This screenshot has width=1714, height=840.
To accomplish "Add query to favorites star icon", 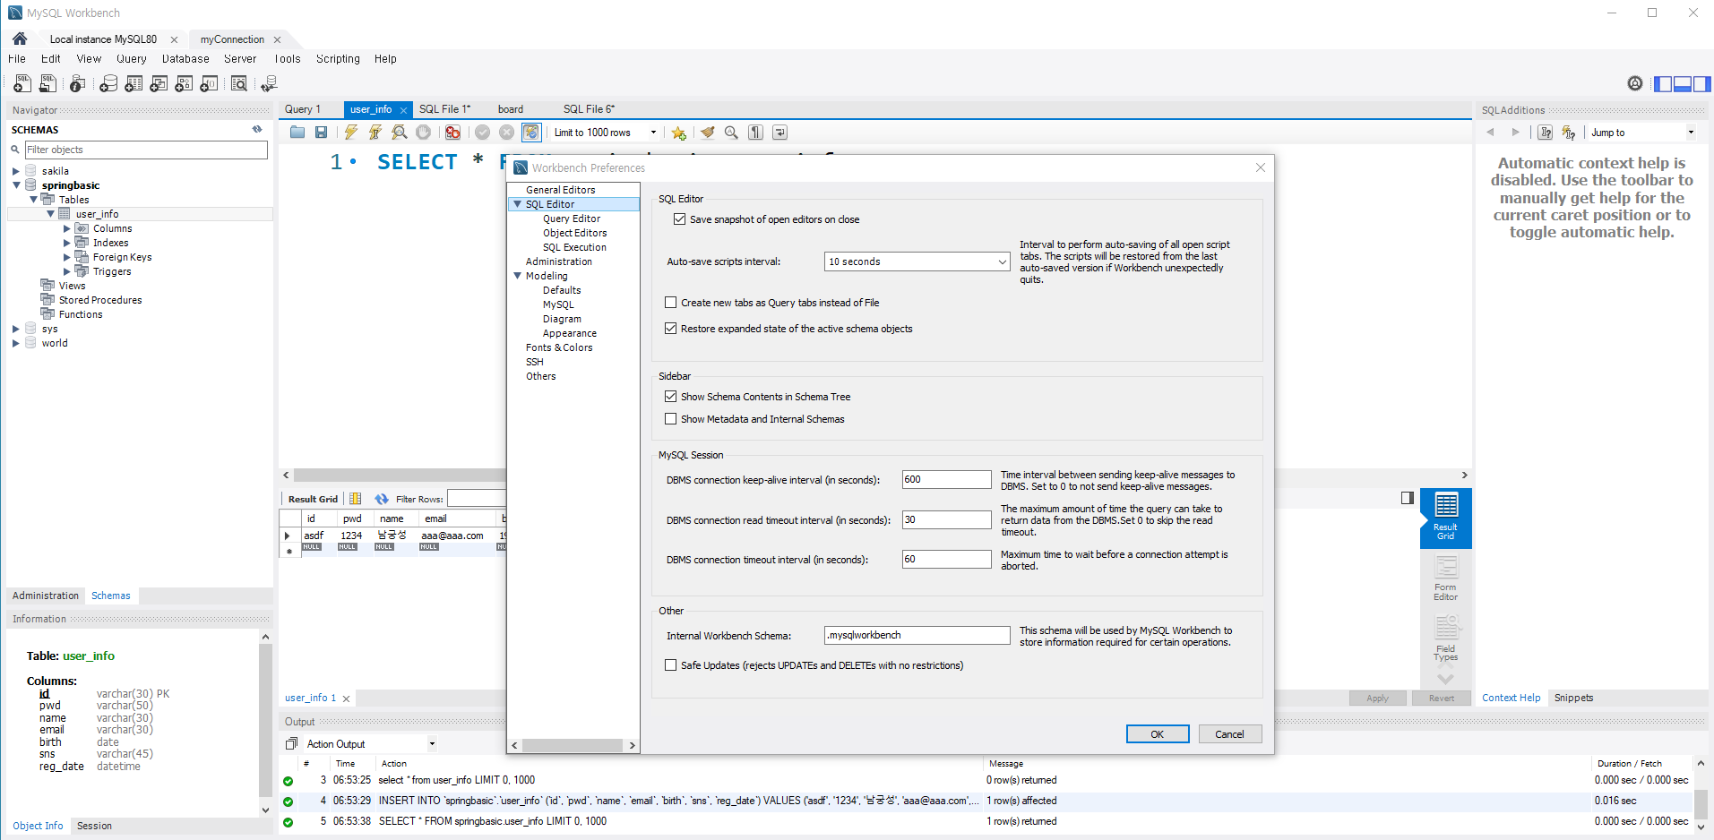I will point(679,133).
